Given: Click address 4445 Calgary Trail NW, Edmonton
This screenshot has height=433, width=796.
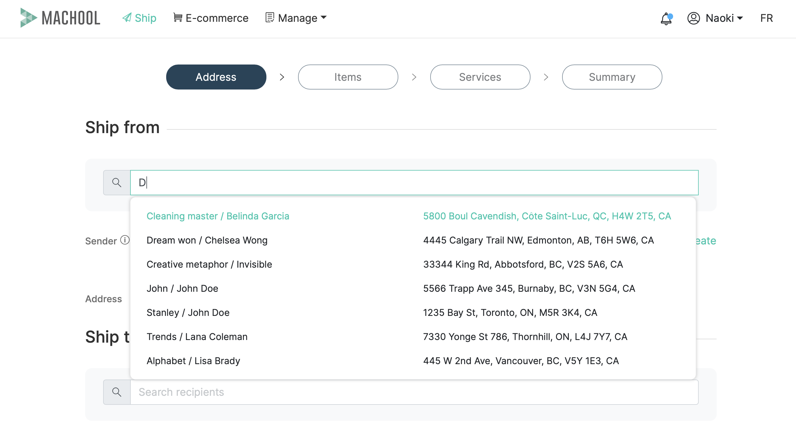Looking at the screenshot, I should tap(538, 240).
